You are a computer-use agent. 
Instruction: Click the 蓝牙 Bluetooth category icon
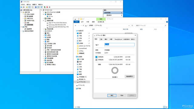45,41
